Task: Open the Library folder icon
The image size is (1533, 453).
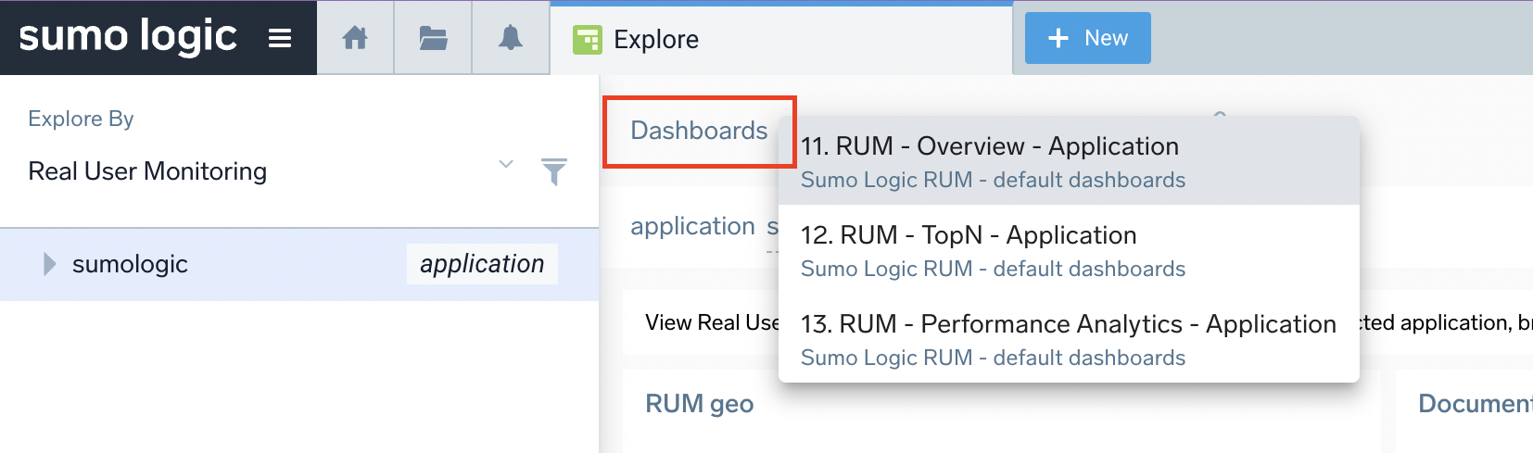Action: [433, 38]
